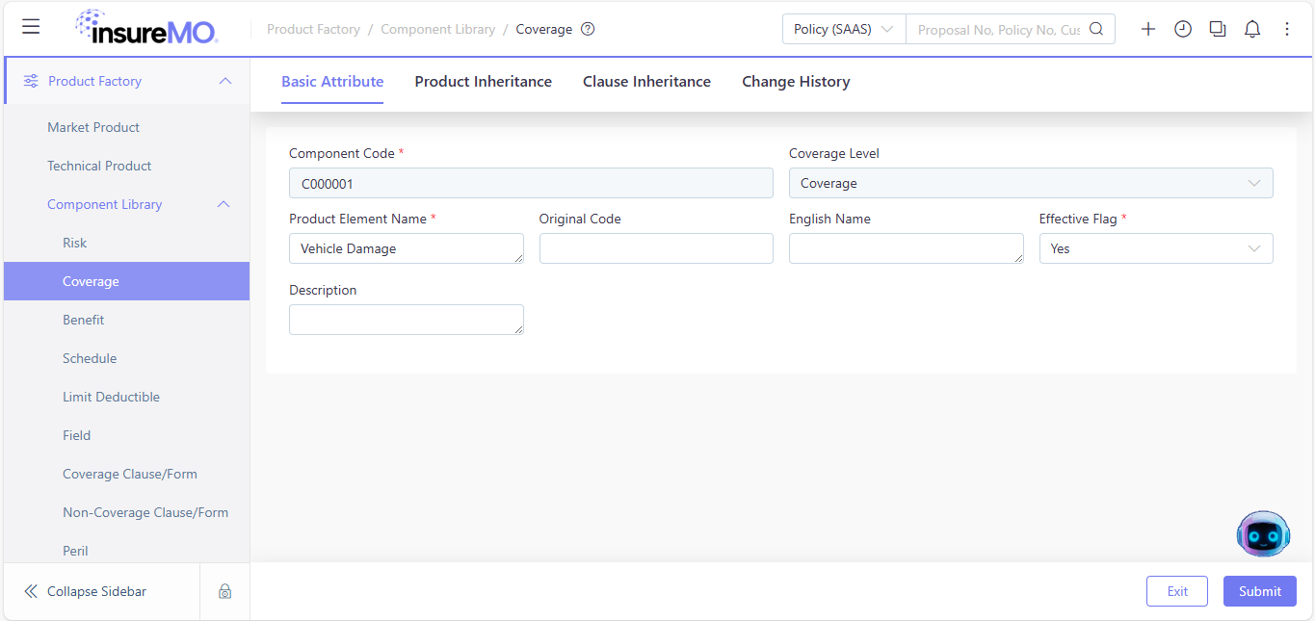1315x621 pixels.
Task: Open the Effective Flag dropdown
Action: [1156, 248]
